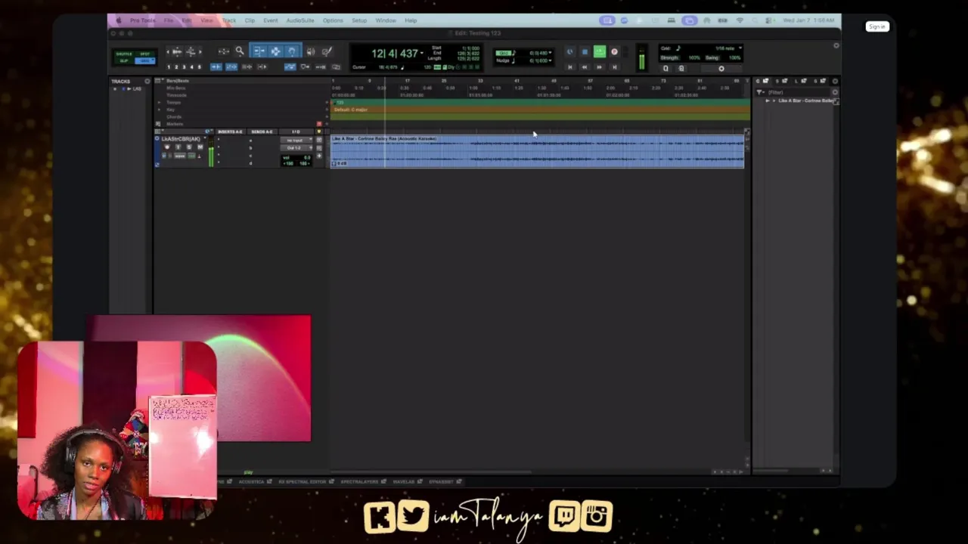The width and height of the screenshot is (968, 544).
Task: Expand the Key ruler
Action: click(159, 110)
